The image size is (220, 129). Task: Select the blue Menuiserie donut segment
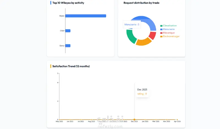click(x=149, y=22)
